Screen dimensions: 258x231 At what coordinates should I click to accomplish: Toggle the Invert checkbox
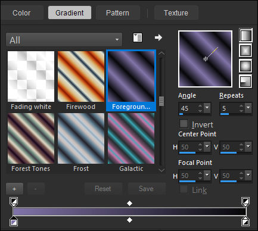coord(184,123)
